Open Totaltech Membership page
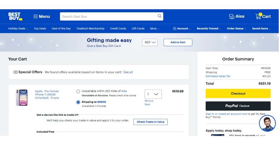 click(90, 28)
